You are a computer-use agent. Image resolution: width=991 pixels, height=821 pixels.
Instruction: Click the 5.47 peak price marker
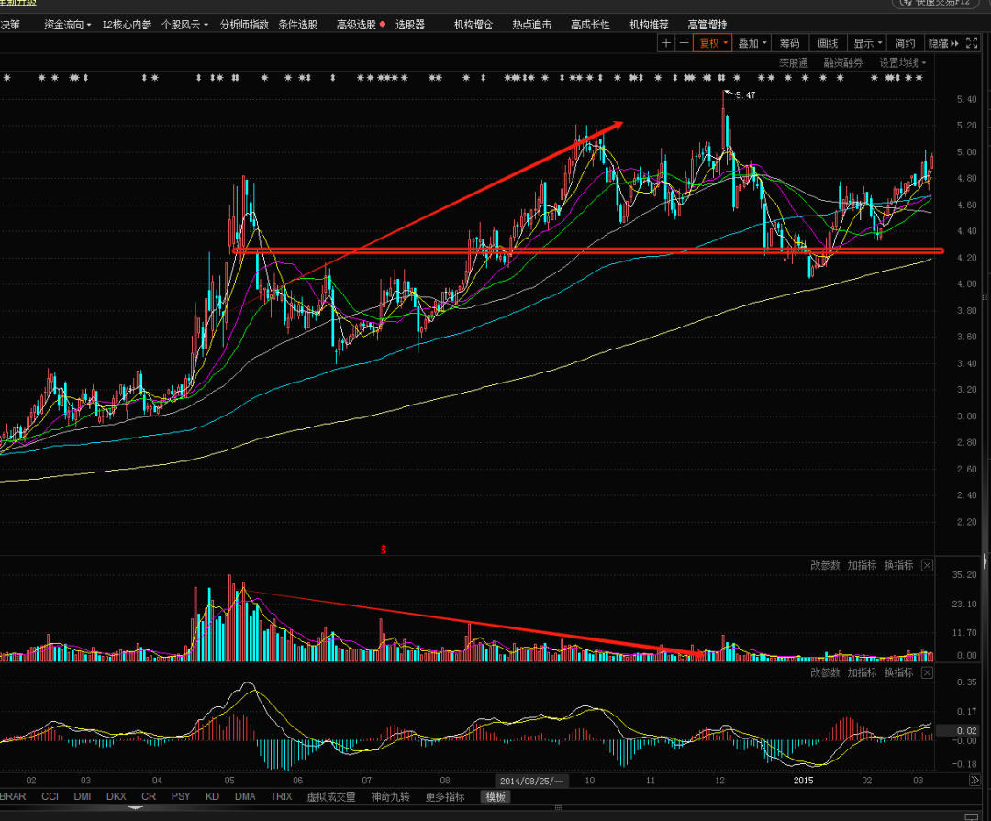coord(745,95)
